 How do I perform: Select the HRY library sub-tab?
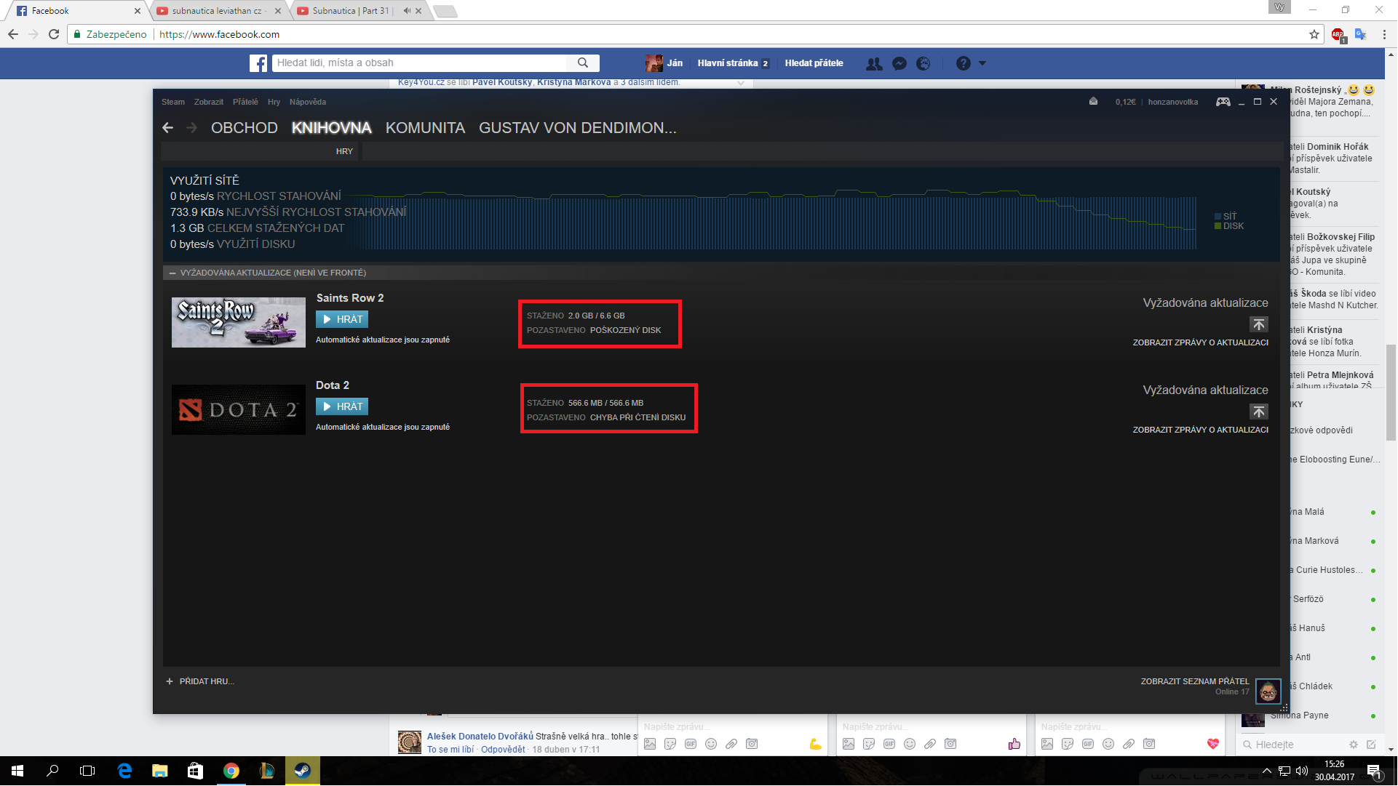point(344,151)
